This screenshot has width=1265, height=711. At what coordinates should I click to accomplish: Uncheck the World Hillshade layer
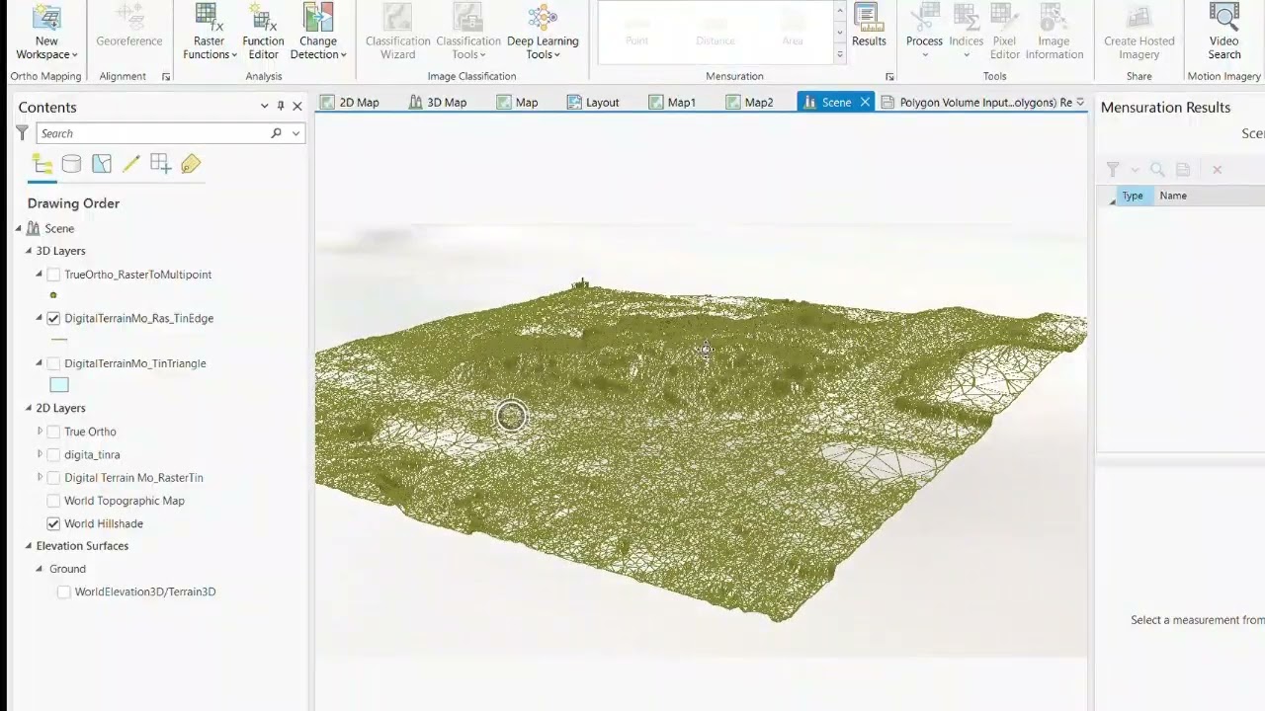click(x=53, y=523)
